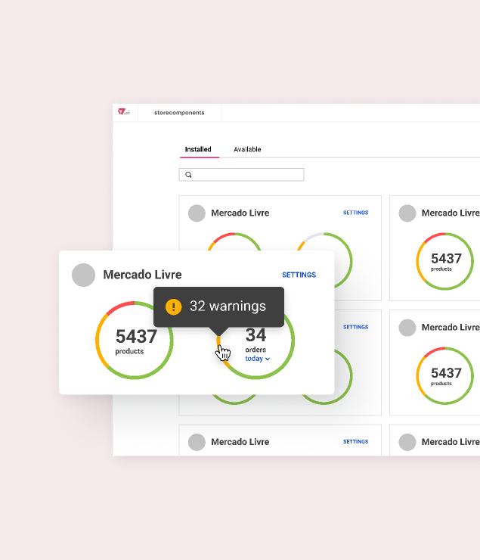Switch to the Available tab
This screenshot has height=560, width=480.
247,149
